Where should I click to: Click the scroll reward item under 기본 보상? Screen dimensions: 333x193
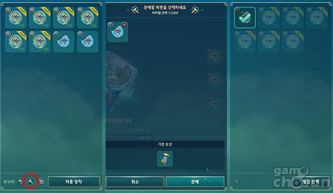pyautogui.click(x=165, y=159)
